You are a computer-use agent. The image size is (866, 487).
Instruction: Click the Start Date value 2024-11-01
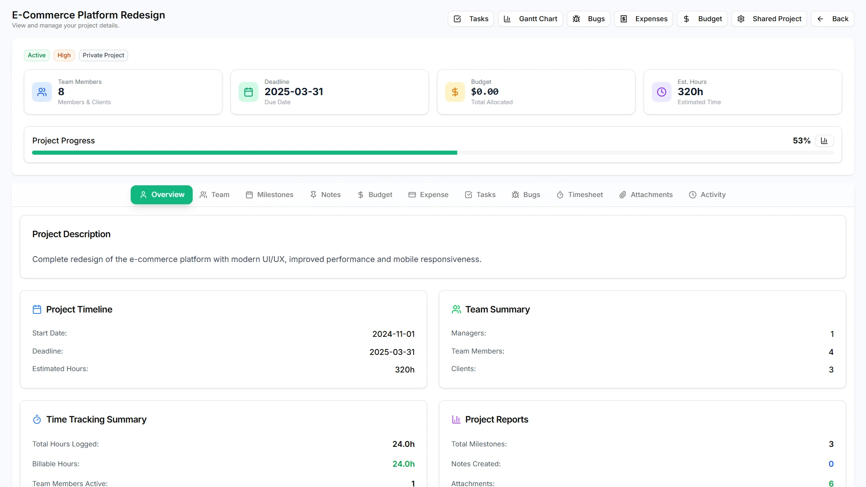tap(393, 334)
